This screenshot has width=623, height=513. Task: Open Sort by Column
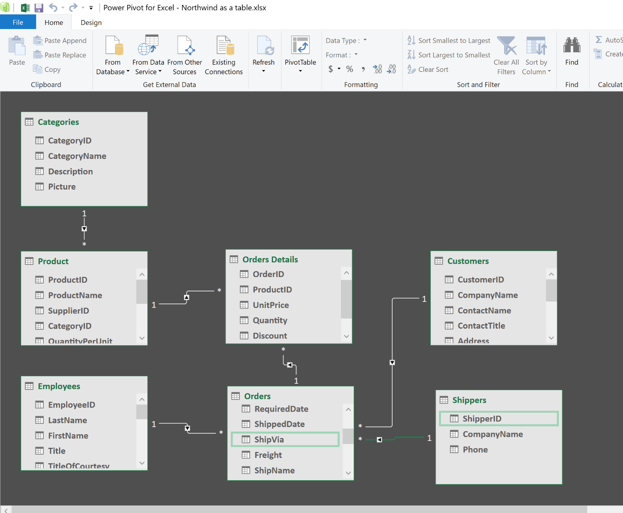coord(536,55)
